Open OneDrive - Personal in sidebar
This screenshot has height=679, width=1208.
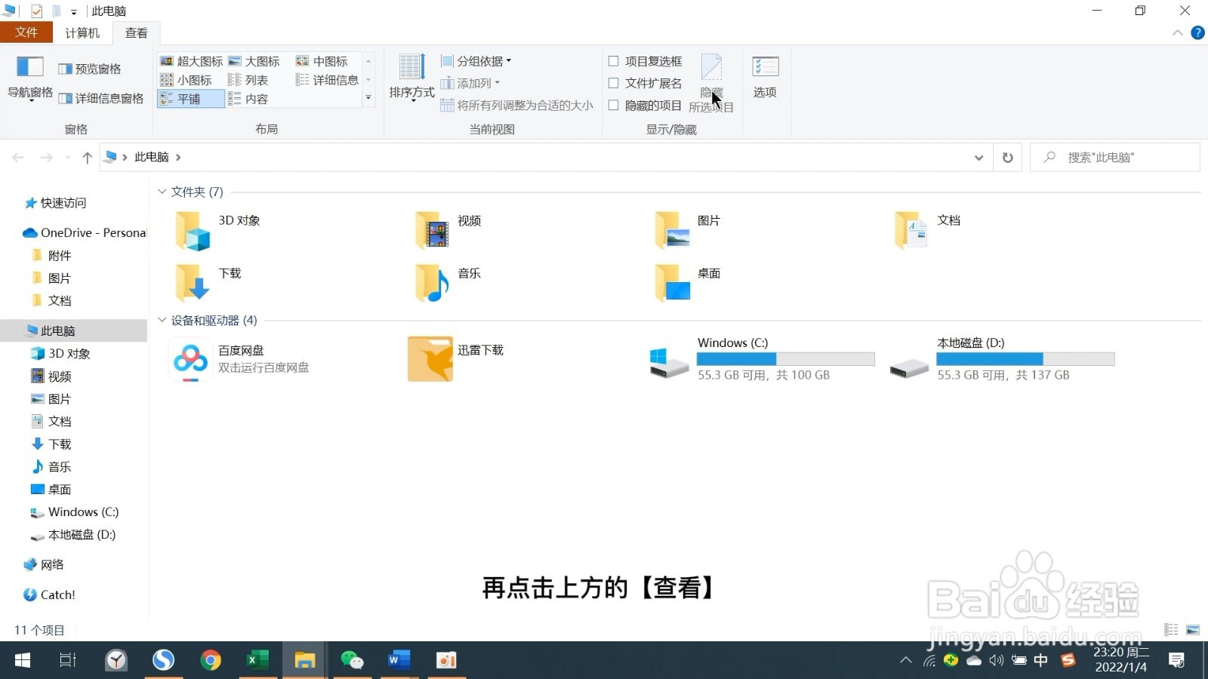point(85,232)
